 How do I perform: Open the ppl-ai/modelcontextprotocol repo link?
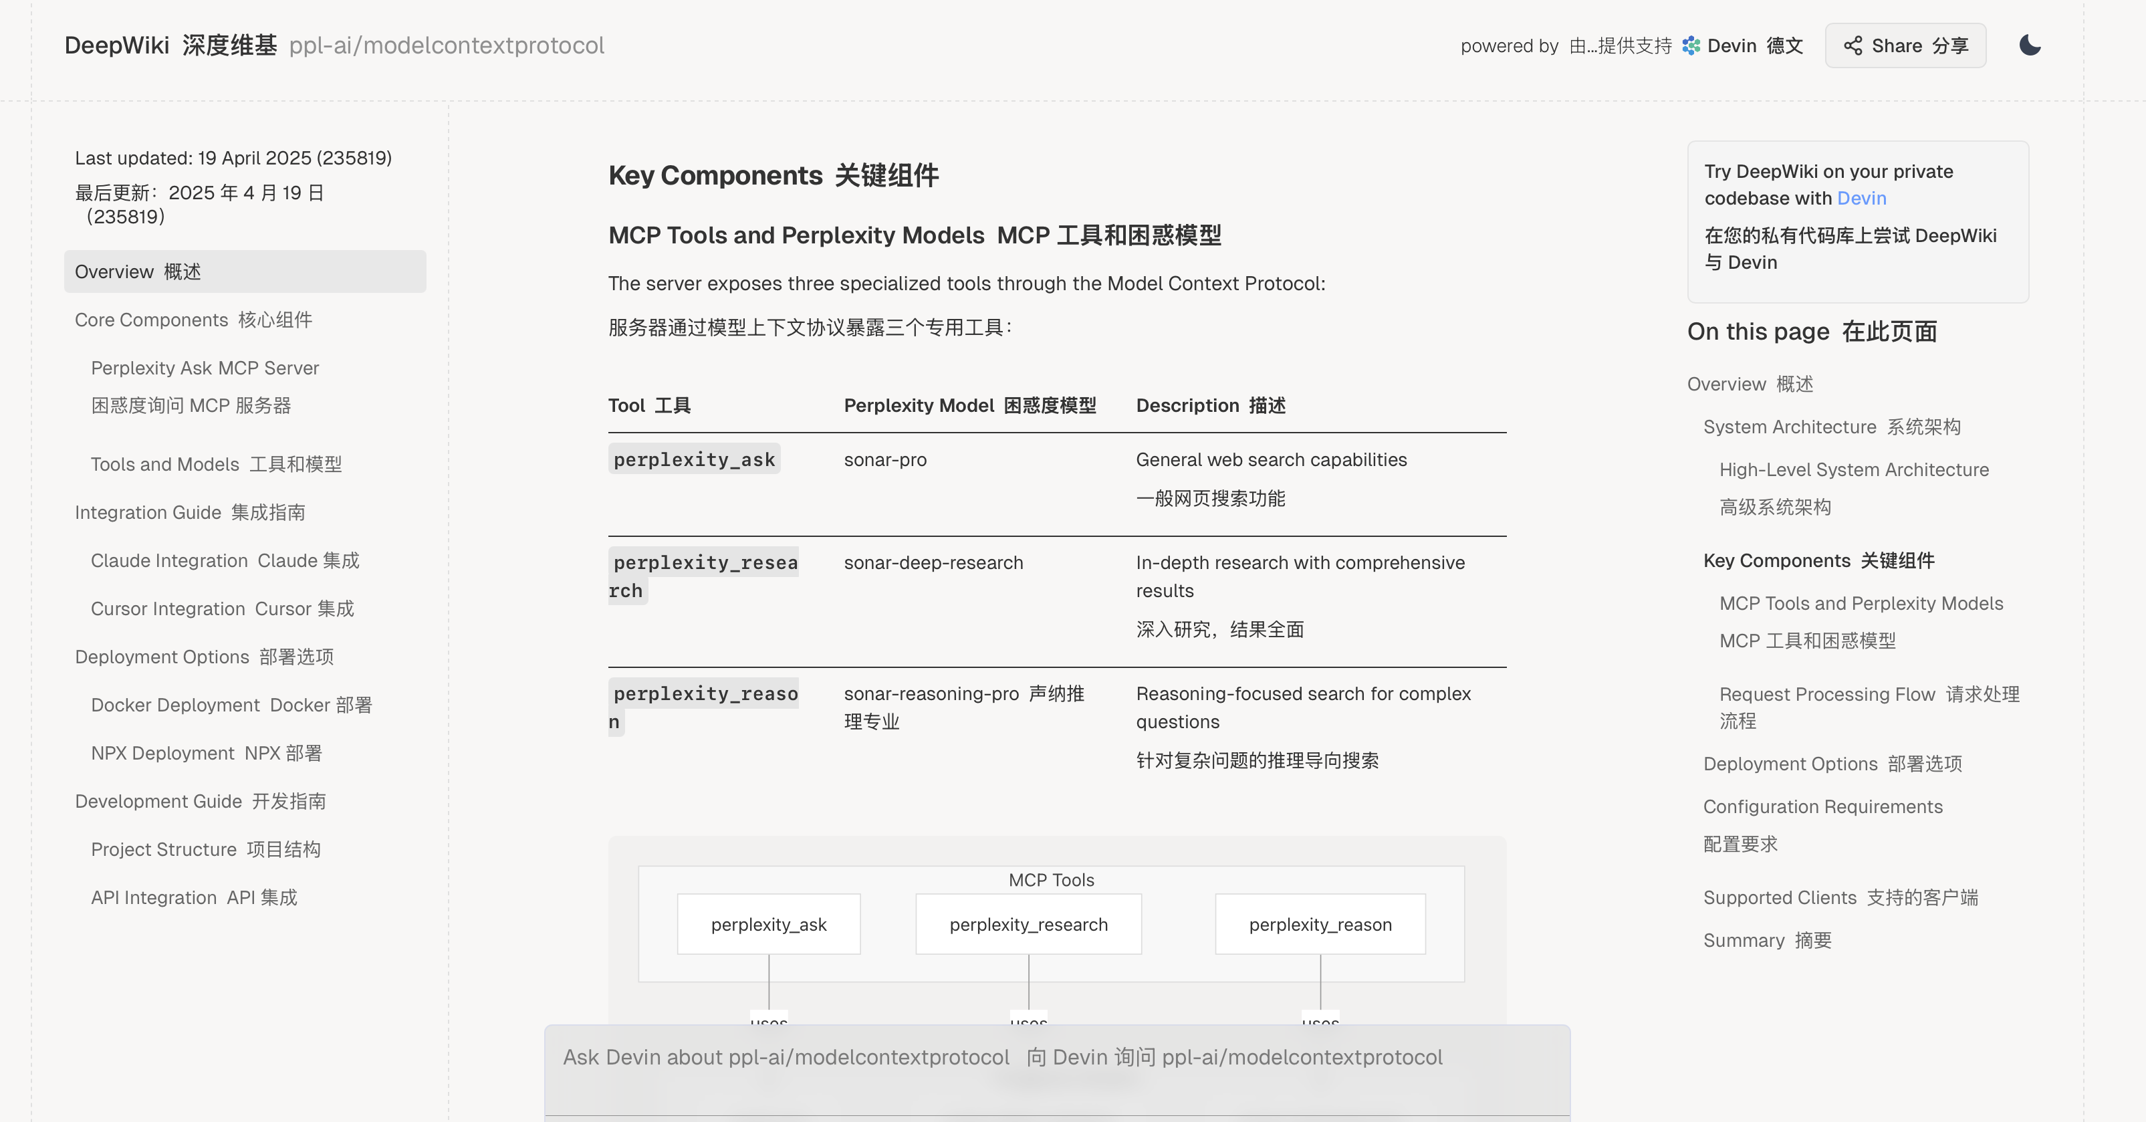[x=447, y=45]
